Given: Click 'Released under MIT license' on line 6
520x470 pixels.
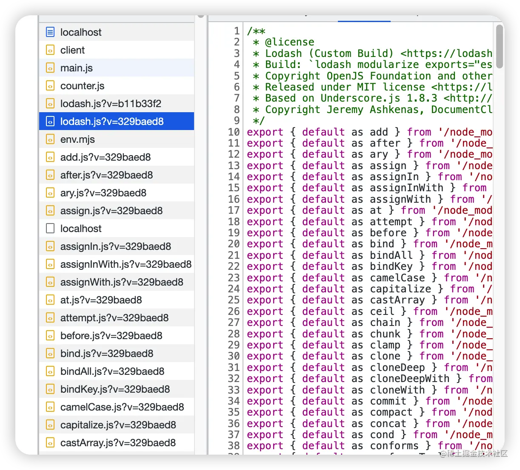Looking at the screenshot, I should 345,87.
